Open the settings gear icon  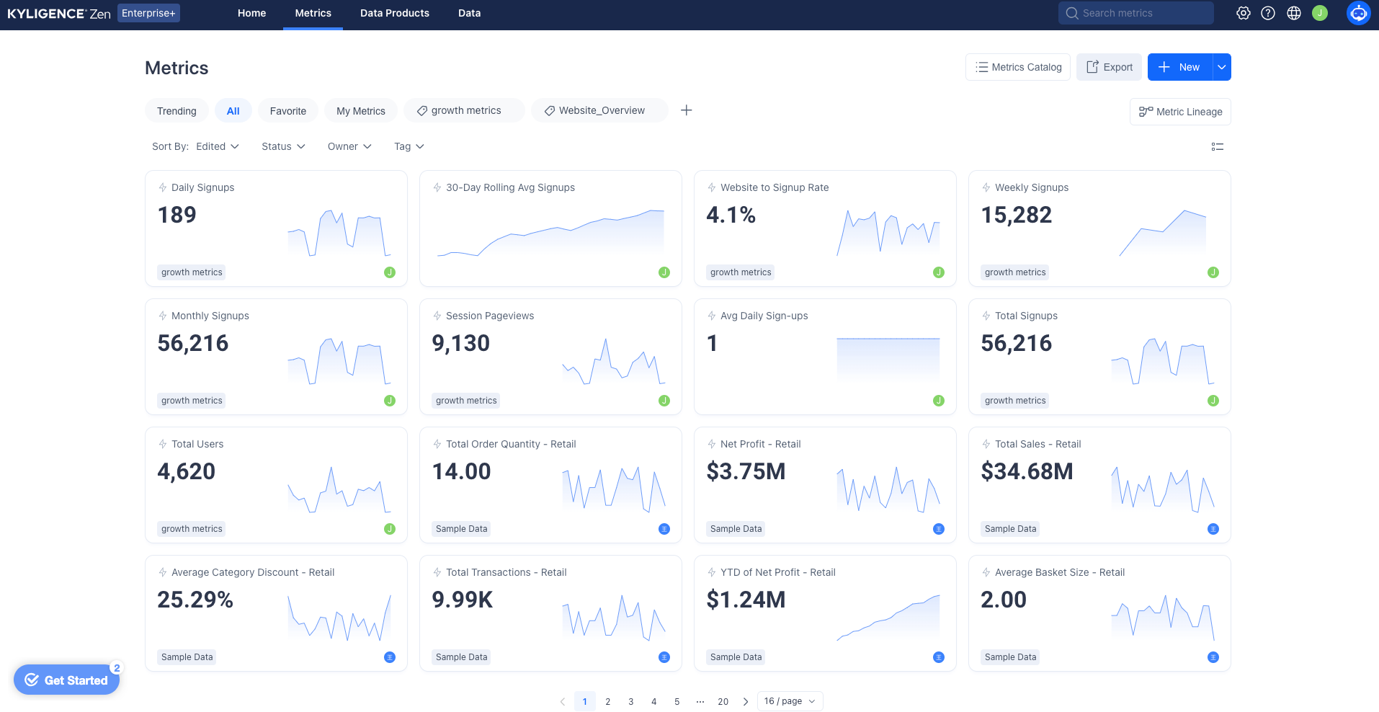tap(1243, 13)
